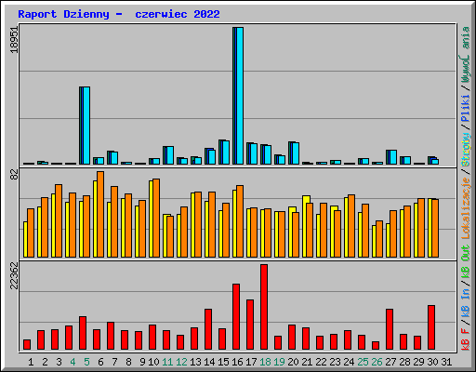
Task: Click the cyan bar for day 11
Action: click(170, 155)
